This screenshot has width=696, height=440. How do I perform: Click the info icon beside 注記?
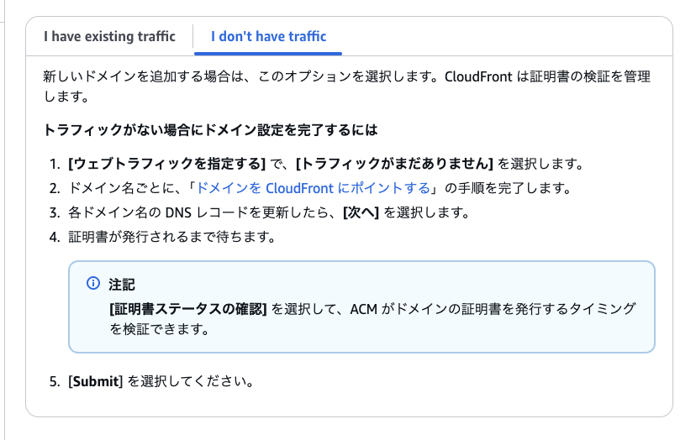point(93,284)
